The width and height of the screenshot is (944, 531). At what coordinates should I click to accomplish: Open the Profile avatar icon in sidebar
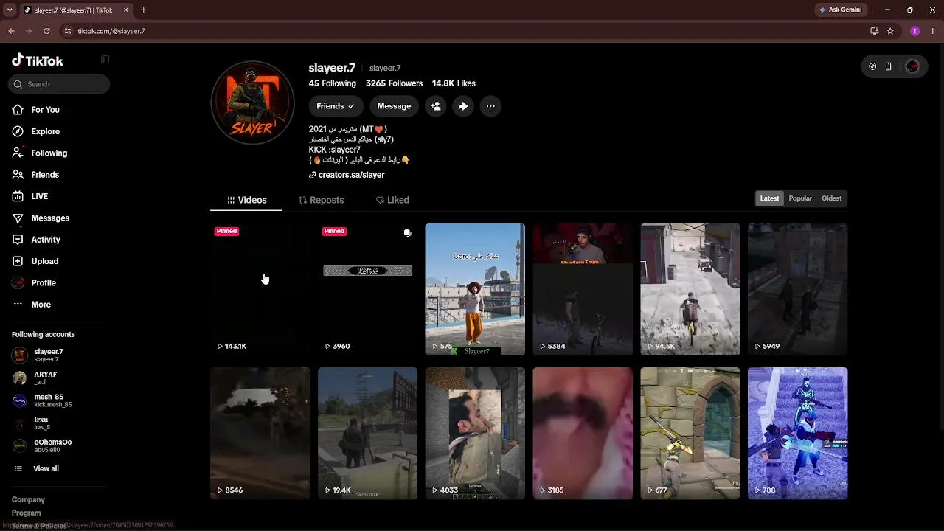coord(18,283)
